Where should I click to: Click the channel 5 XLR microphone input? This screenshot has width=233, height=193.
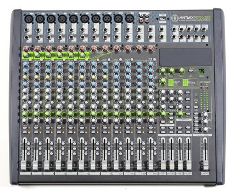pos(74,19)
